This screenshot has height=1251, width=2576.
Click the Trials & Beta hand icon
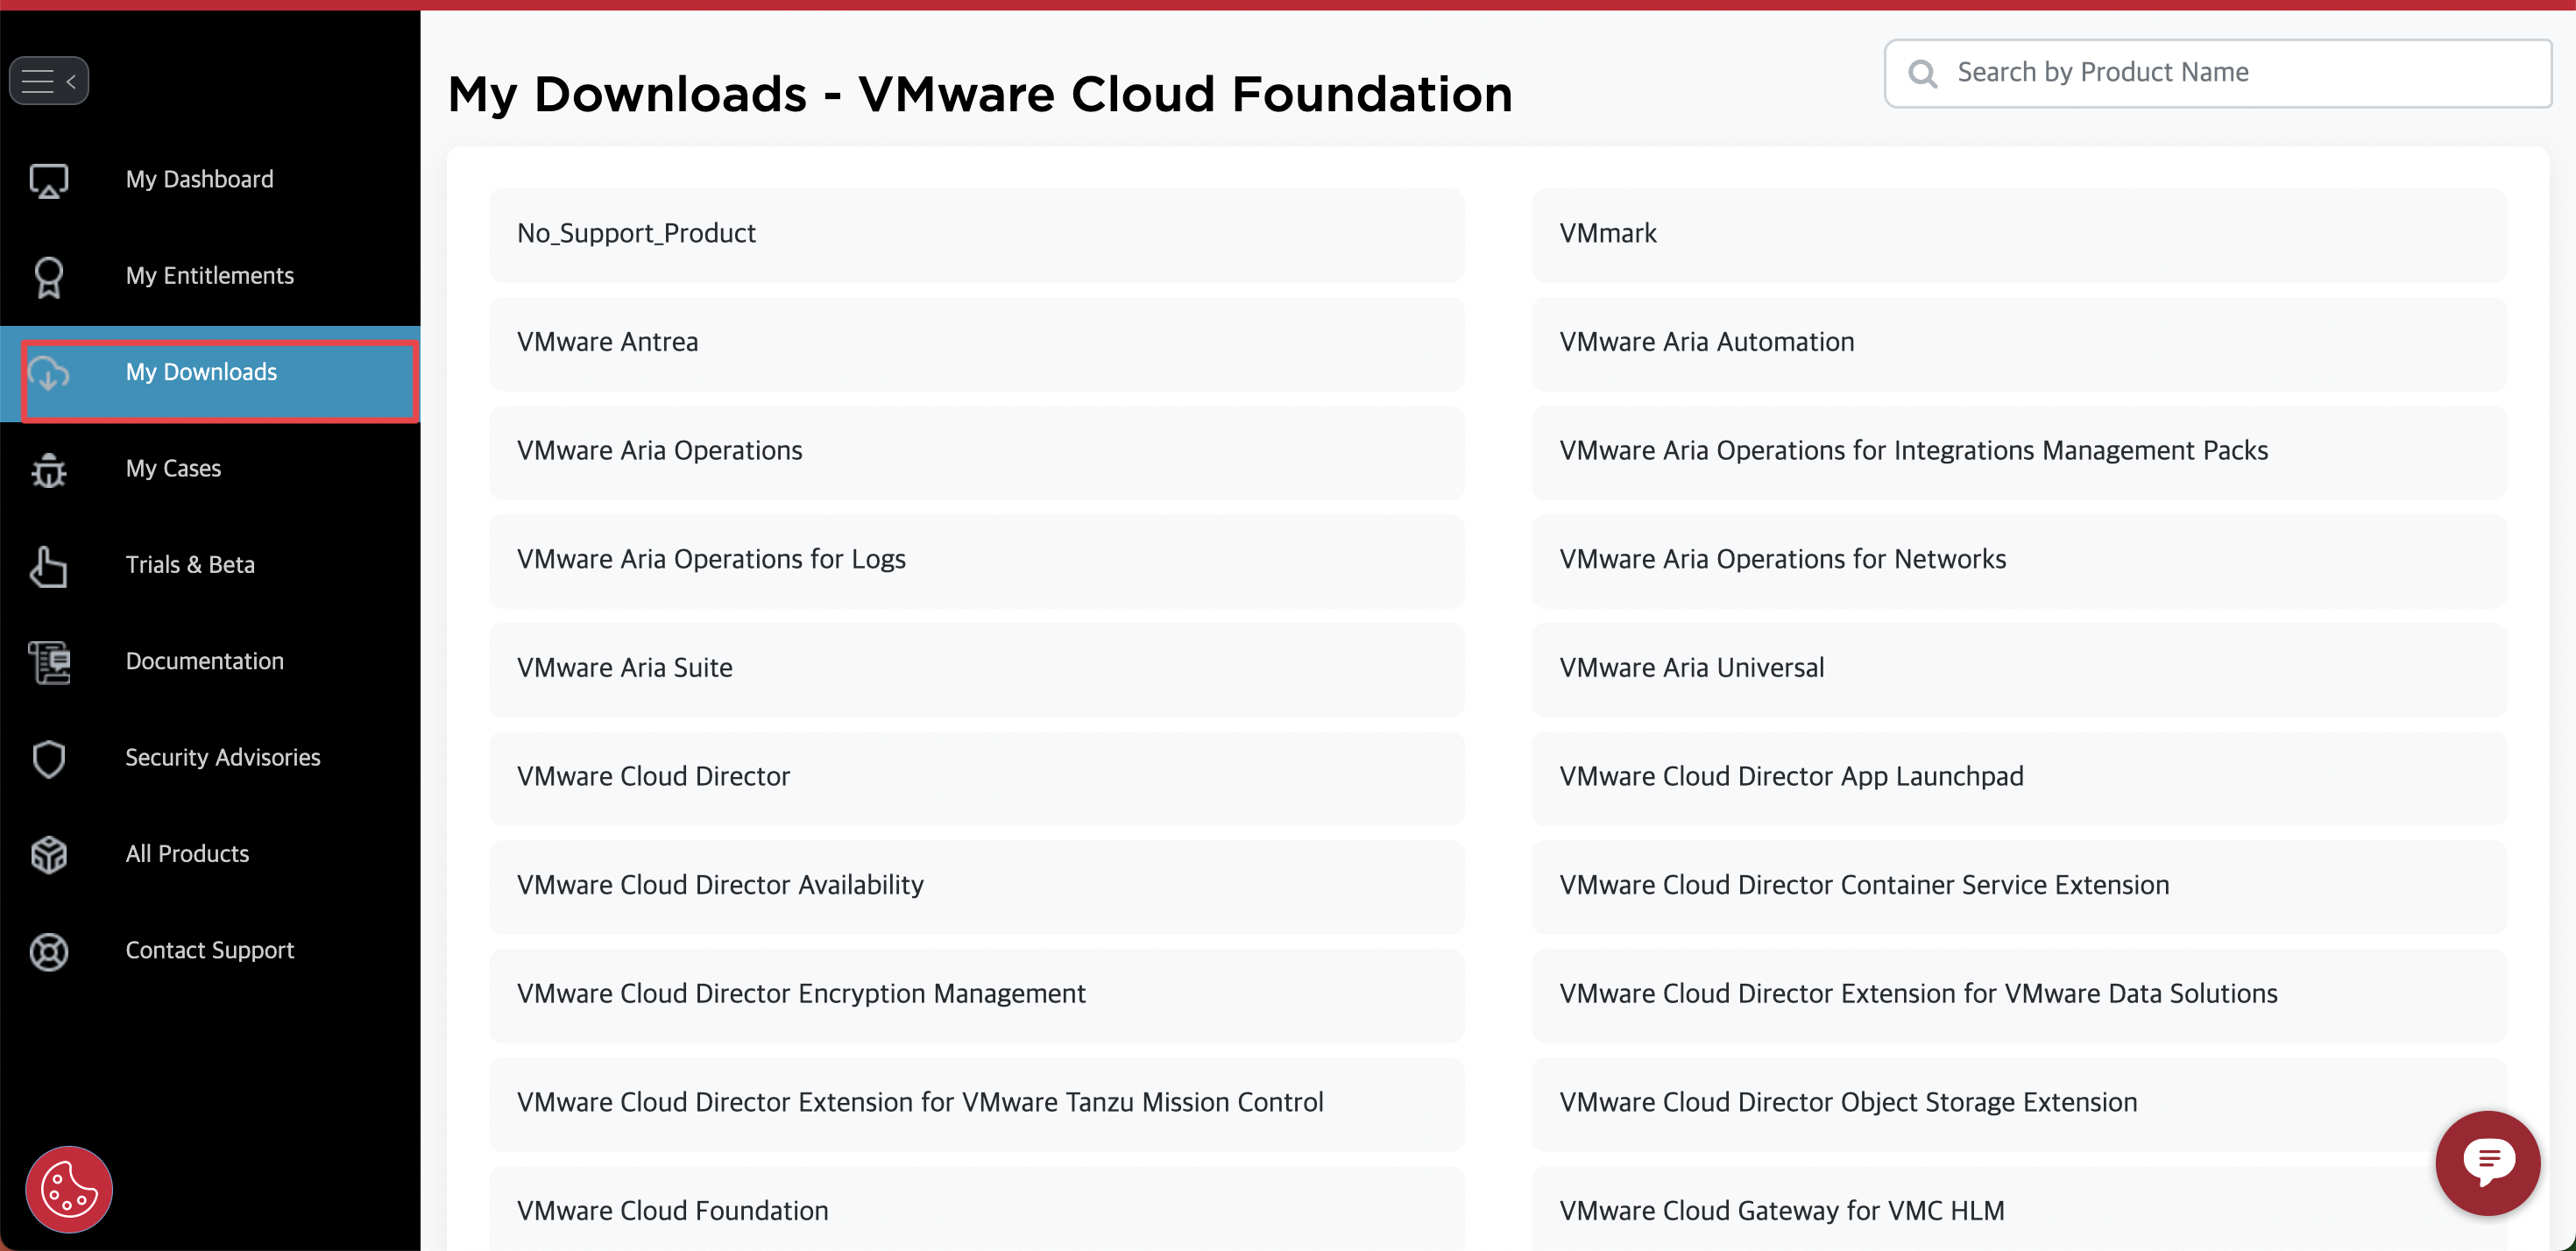pyautogui.click(x=49, y=566)
